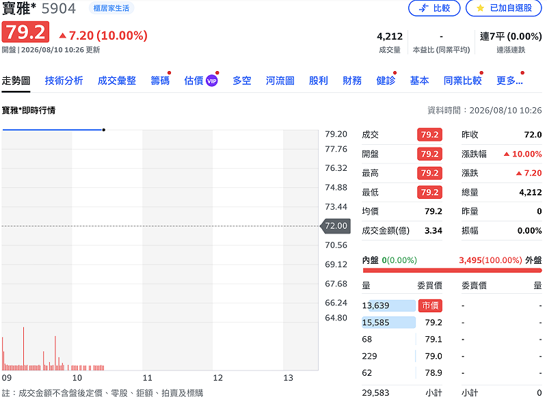Click the bid price 79.0 row
Viewport: 547px width, 397px height.
[402, 356]
